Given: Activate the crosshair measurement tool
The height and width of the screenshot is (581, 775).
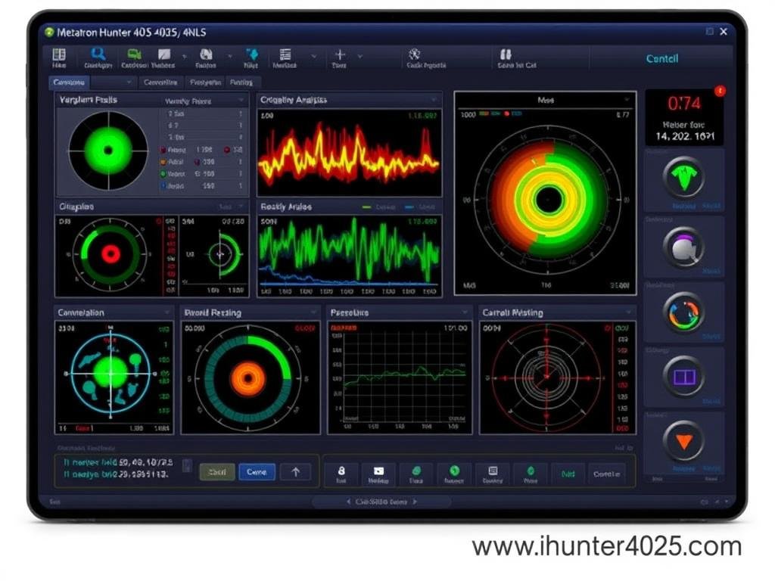Looking at the screenshot, I should click(x=339, y=55).
